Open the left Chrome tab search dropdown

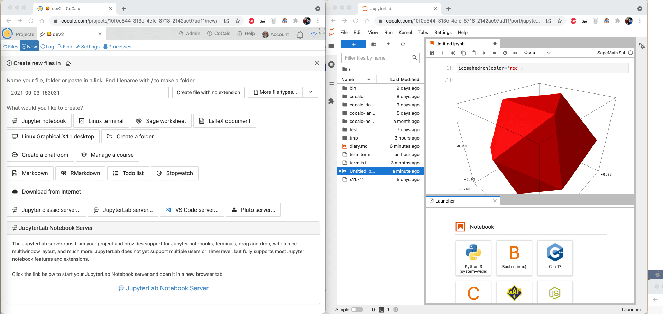(x=318, y=9)
